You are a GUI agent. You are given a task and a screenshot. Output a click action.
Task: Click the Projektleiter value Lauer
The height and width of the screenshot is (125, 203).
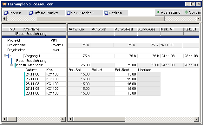pos(55,50)
